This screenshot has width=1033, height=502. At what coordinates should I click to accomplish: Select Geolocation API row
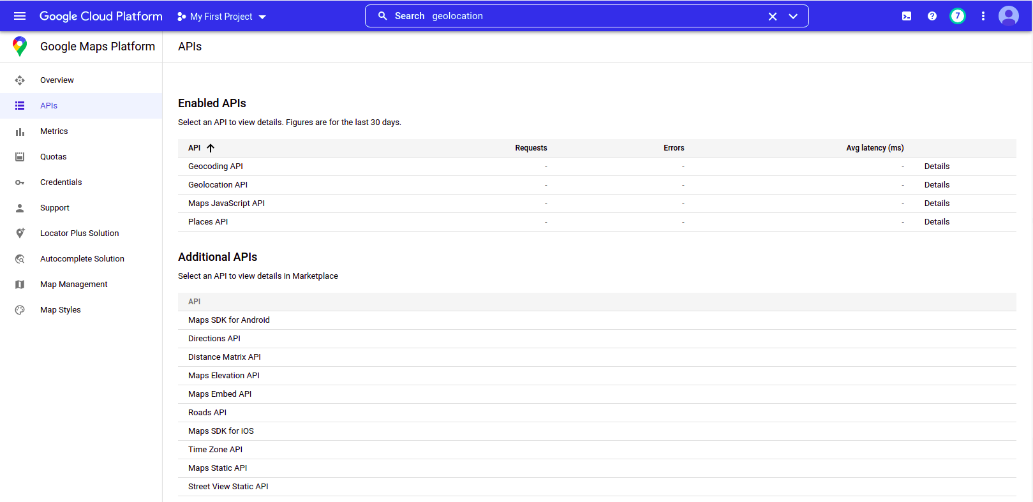597,185
